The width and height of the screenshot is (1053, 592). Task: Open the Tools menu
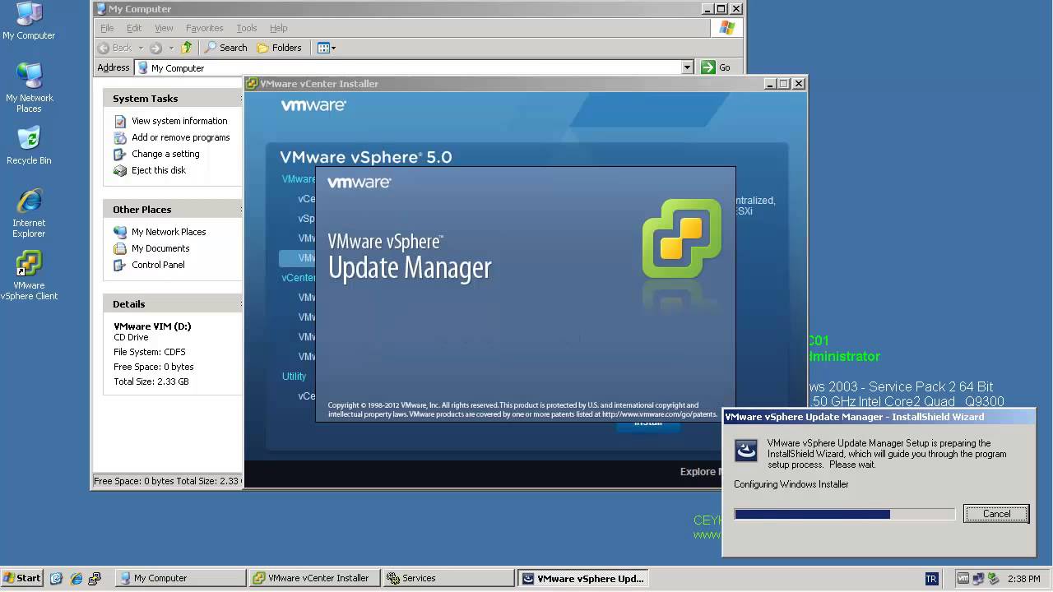(x=246, y=27)
